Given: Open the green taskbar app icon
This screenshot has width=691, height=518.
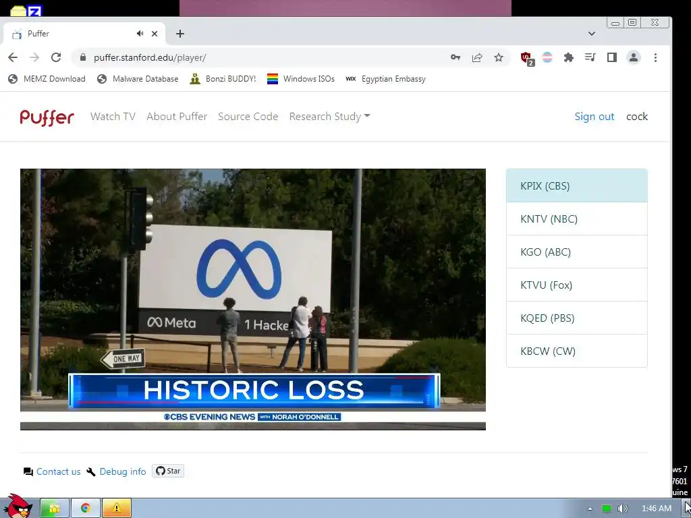Looking at the screenshot, I should (55, 509).
